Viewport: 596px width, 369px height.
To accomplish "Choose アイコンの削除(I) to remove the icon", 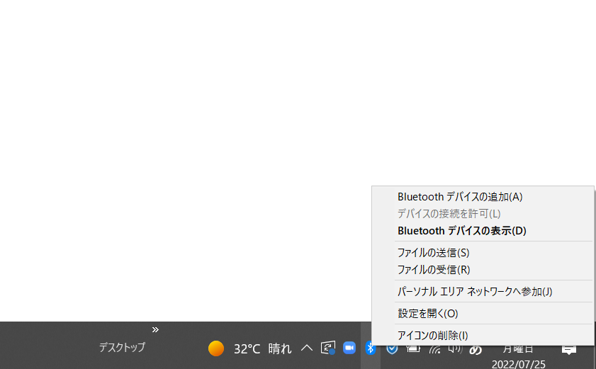I will [x=483, y=335].
